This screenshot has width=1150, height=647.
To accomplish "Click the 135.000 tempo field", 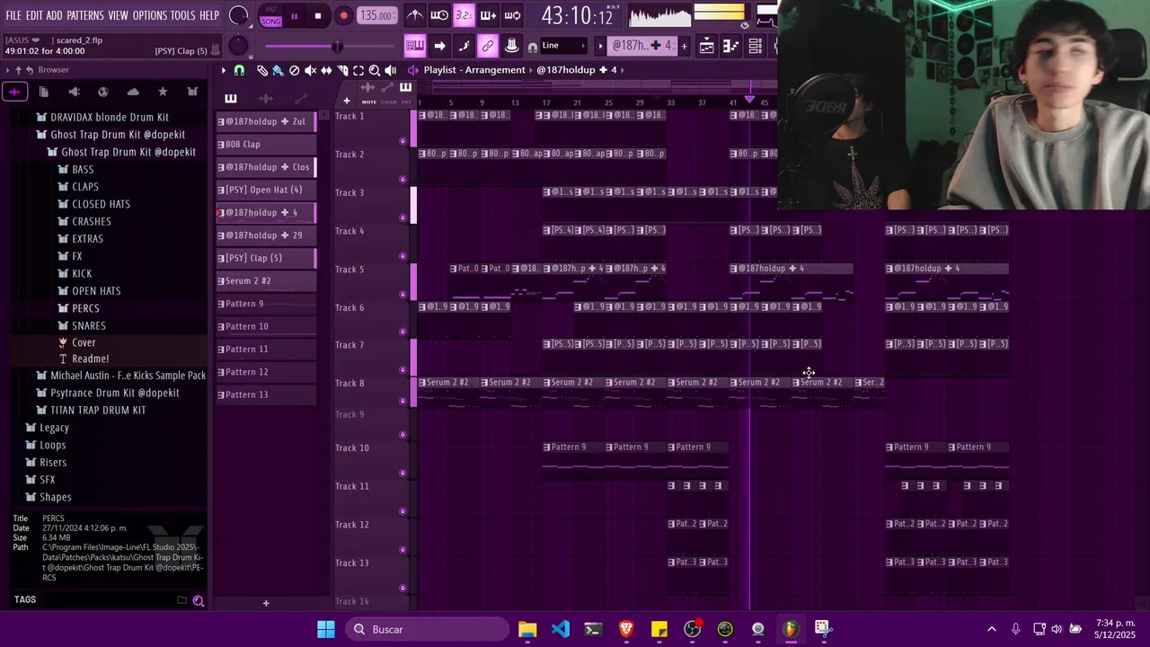I will coord(376,16).
